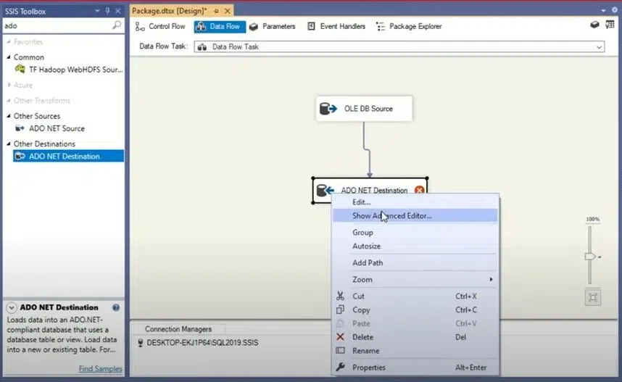Viewport: 622px width, 382px height.
Task: Click the pin icon on SSIS Toolbox panel
Action: point(107,11)
